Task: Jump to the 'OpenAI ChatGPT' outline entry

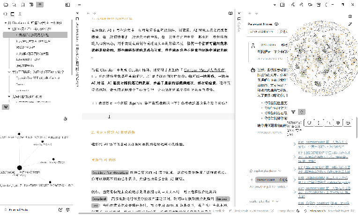Action: 37,78
